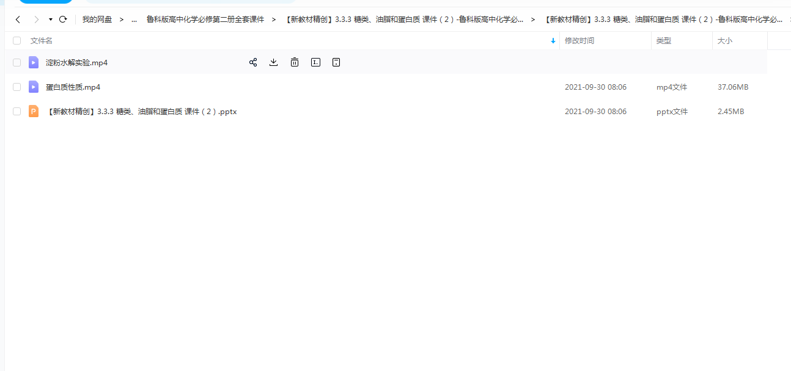Sort by 大小 column

pyautogui.click(x=725, y=41)
